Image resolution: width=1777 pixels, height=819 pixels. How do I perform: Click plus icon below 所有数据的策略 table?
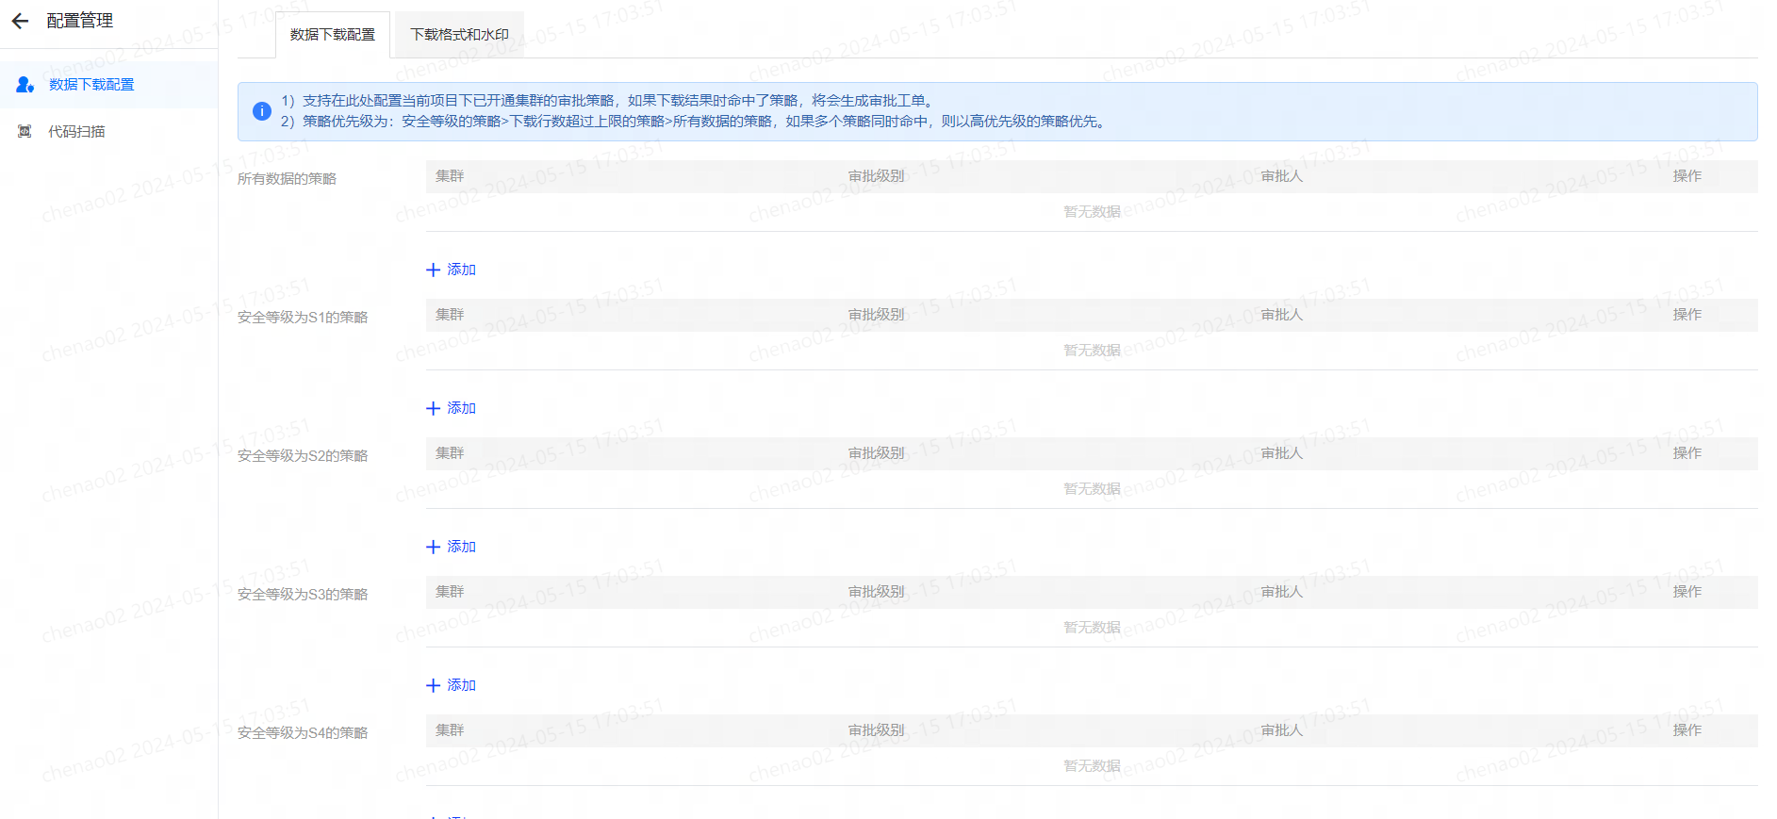point(434,270)
